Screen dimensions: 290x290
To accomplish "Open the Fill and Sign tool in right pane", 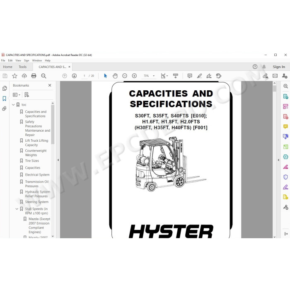I will 285,187.
